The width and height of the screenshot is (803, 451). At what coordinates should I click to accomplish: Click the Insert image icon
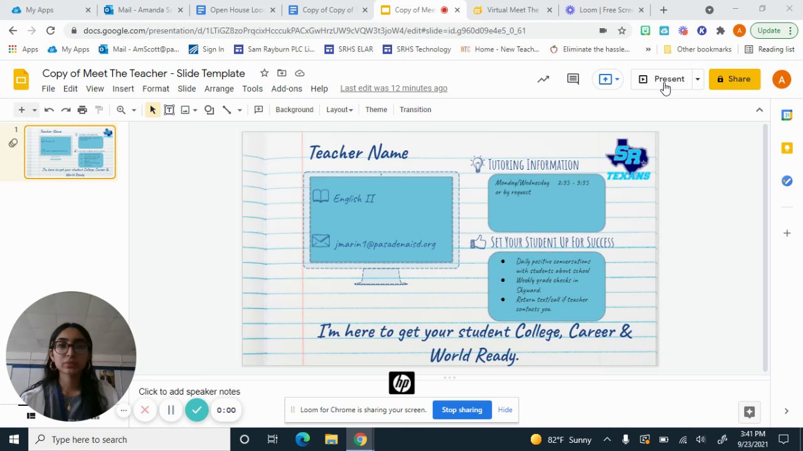pos(185,110)
